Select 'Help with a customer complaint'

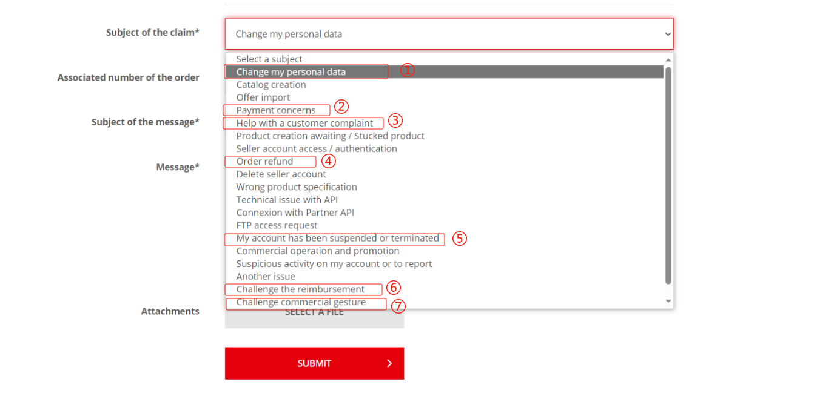[304, 123]
